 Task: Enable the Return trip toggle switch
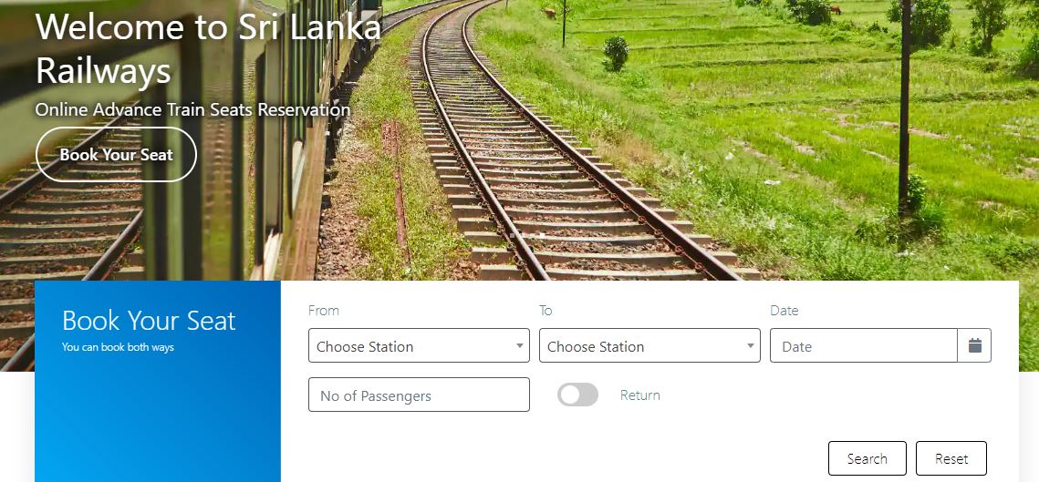[577, 395]
